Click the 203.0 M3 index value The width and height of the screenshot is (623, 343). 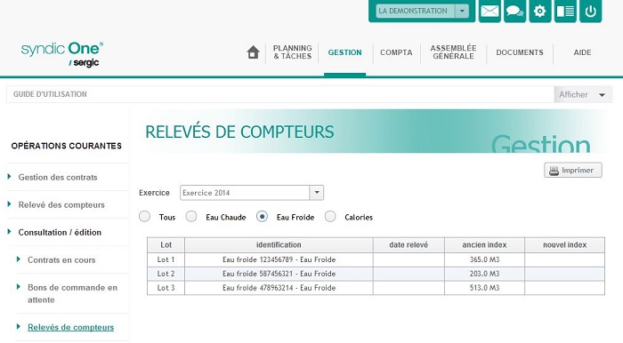click(484, 274)
